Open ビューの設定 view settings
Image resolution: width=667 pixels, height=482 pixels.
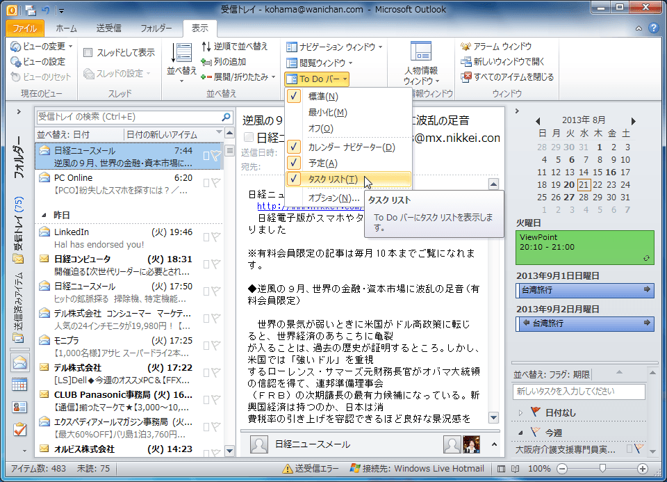38,62
